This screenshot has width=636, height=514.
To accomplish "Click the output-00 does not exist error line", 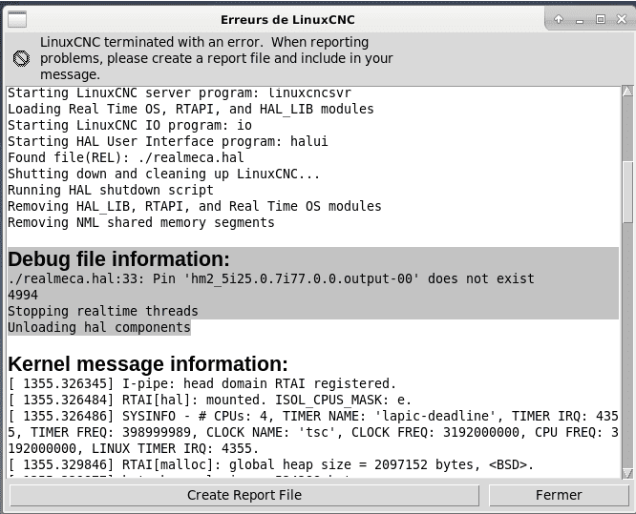I will tap(270, 278).
